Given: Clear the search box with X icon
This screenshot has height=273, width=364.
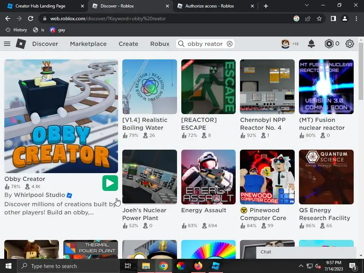Looking at the screenshot, I should 230,44.
